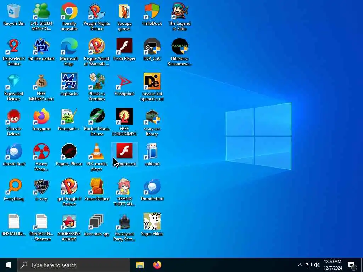Viewport: 363px width, 272px height.
Task: Expand hidden system tray icons
Action: tap(300, 265)
